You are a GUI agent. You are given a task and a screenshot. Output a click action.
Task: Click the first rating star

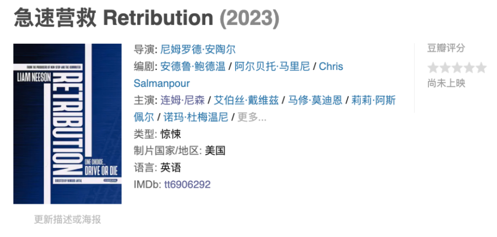click(x=433, y=68)
